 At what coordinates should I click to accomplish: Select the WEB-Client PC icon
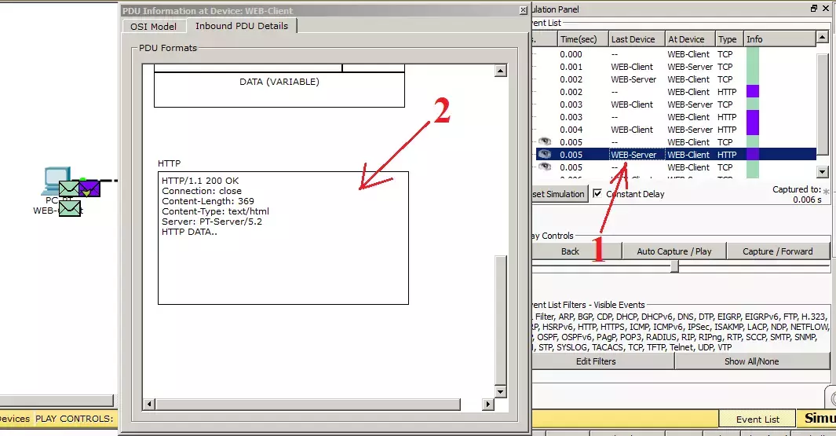pyautogui.click(x=57, y=180)
